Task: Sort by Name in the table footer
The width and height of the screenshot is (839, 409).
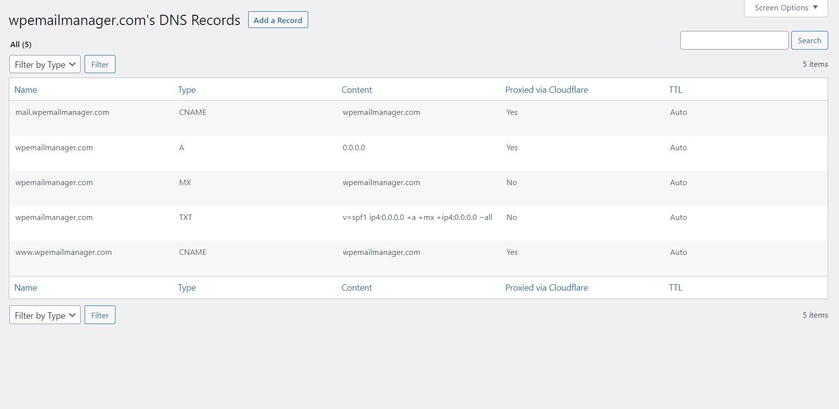Action: [26, 288]
